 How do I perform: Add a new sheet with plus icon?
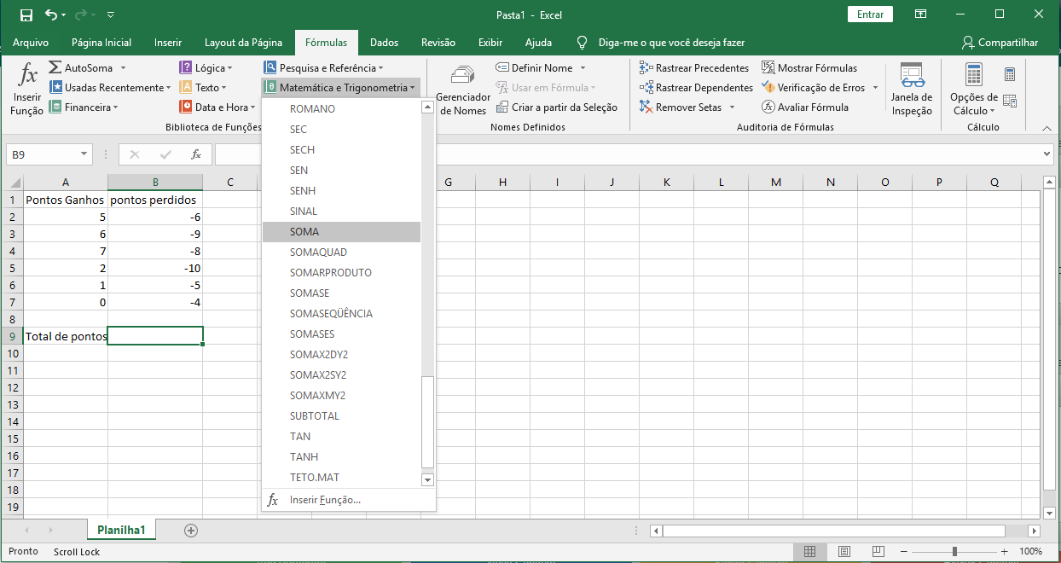(x=191, y=530)
